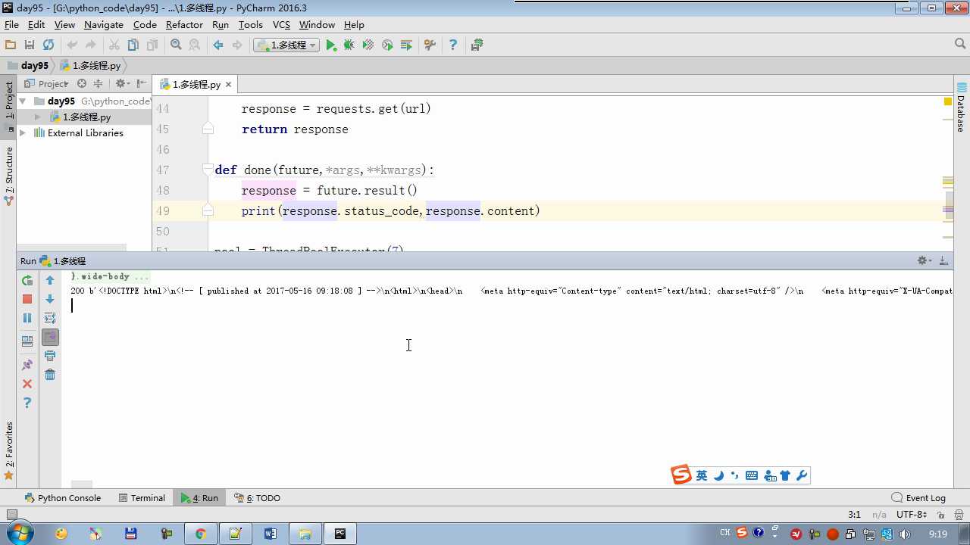The height and width of the screenshot is (545, 970).
Task: Click the blue up-arrow in Run output panel
Action: click(50, 281)
